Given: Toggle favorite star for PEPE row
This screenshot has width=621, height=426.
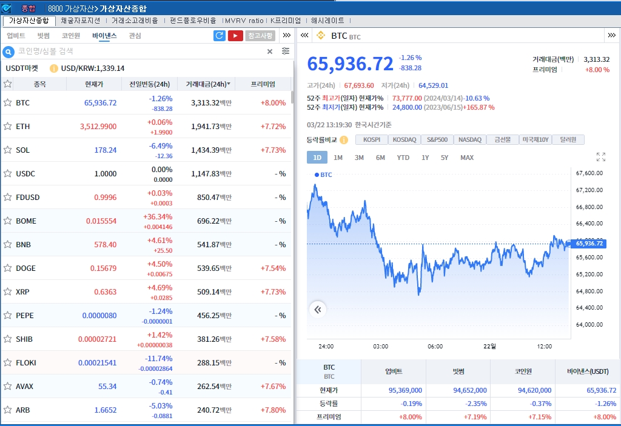Looking at the screenshot, I should pyautogui.click(x=7, y=316).
